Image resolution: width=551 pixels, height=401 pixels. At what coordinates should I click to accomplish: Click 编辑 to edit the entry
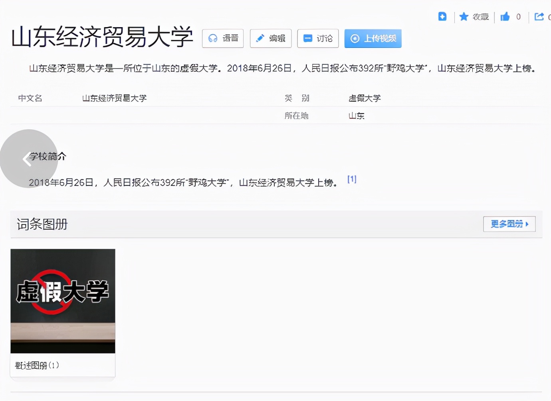pos(271,38)
